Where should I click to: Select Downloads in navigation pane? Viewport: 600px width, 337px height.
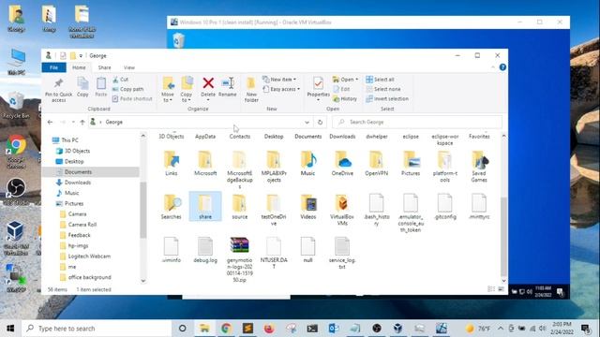[x=77, y=183]
